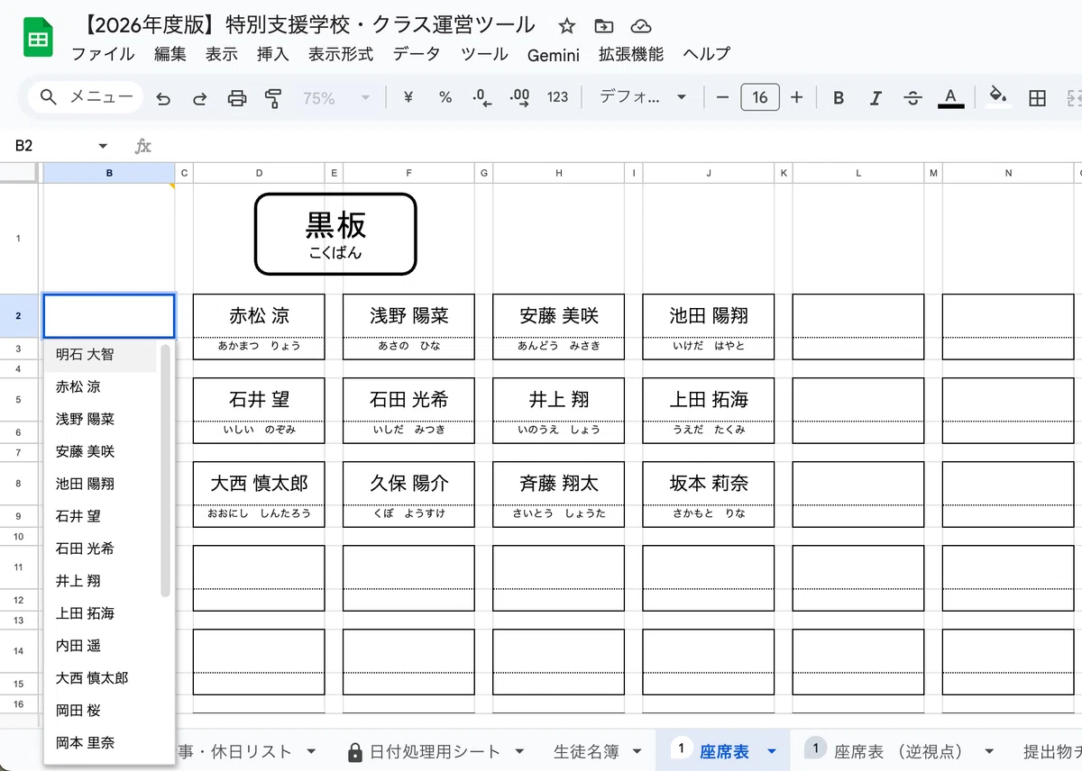Open the font dropdown デフォ...
The width and height of the screenshot is (1082, 771).
pos(643,97)
